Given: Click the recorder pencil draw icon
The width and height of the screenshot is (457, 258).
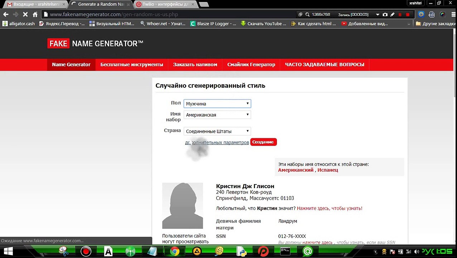Looking at the screenshot, I should (x=393, y=14).
